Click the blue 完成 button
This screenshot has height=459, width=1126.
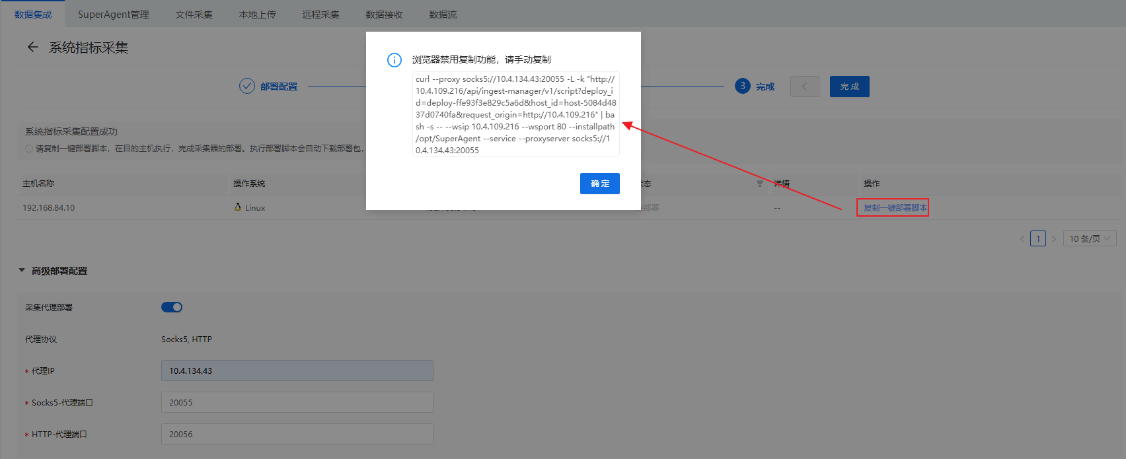tap(850, 87)
